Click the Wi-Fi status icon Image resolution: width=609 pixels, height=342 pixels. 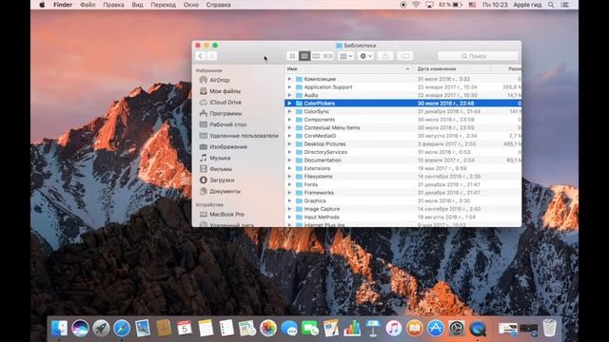point(416,5)
